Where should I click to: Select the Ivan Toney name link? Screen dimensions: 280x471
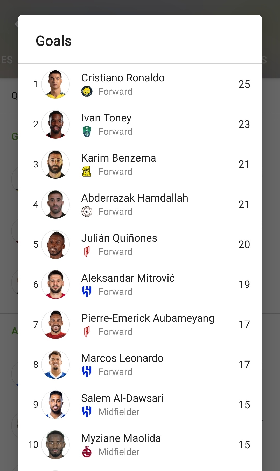click(x=106, y=118)
